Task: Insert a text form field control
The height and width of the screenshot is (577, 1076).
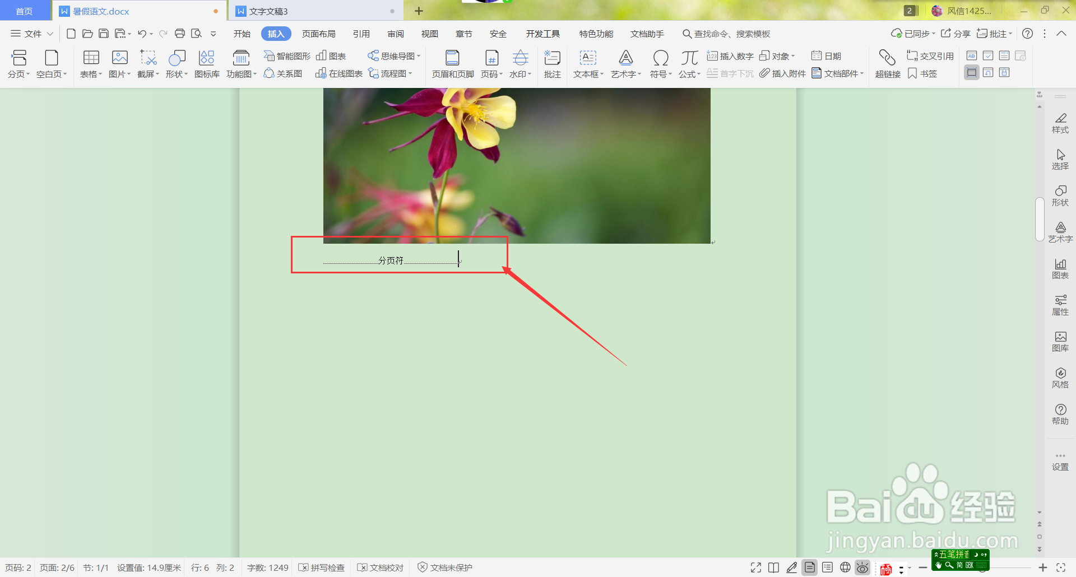Action: pos(972,55)
